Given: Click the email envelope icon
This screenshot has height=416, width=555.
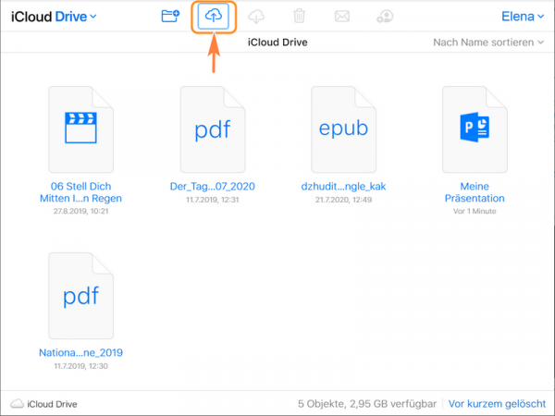Looking at the screenshot, I should [x=342, y=17].
